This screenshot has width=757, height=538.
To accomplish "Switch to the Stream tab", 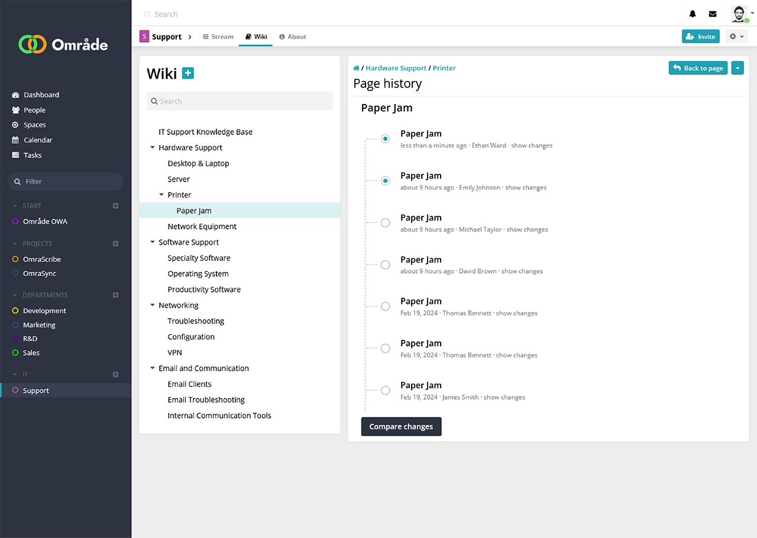I will point(218,37).
